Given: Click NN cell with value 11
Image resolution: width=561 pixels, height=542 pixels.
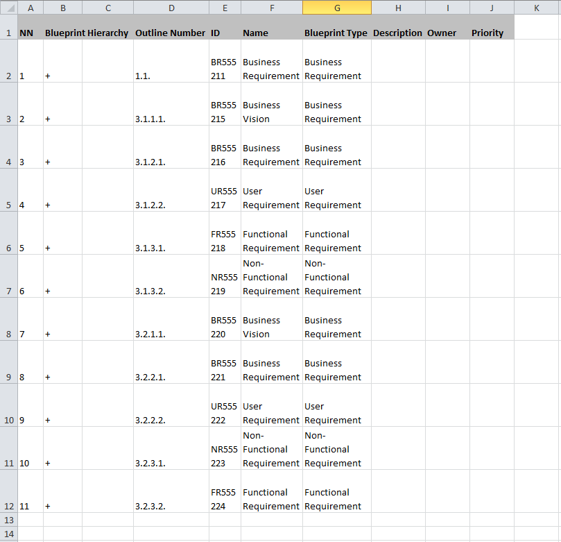Looking at the screenshot, I should (31, 491).
